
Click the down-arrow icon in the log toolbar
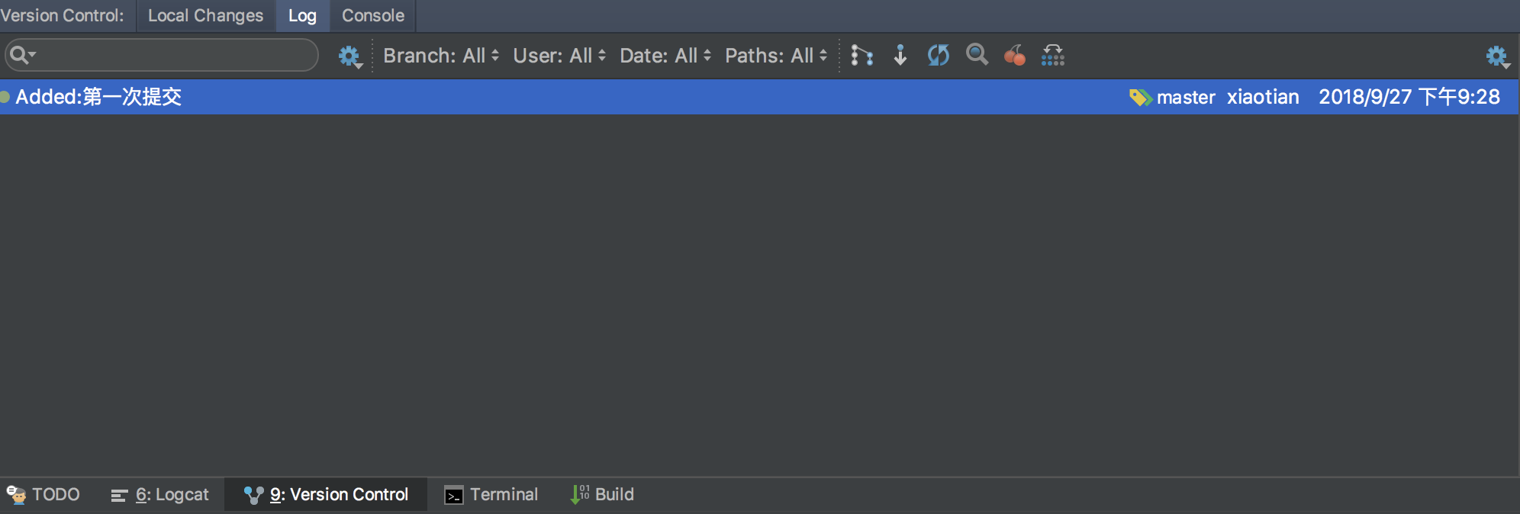(x=900, y=55)
